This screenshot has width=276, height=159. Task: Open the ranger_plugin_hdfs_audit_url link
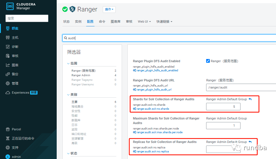click(154, 90)
